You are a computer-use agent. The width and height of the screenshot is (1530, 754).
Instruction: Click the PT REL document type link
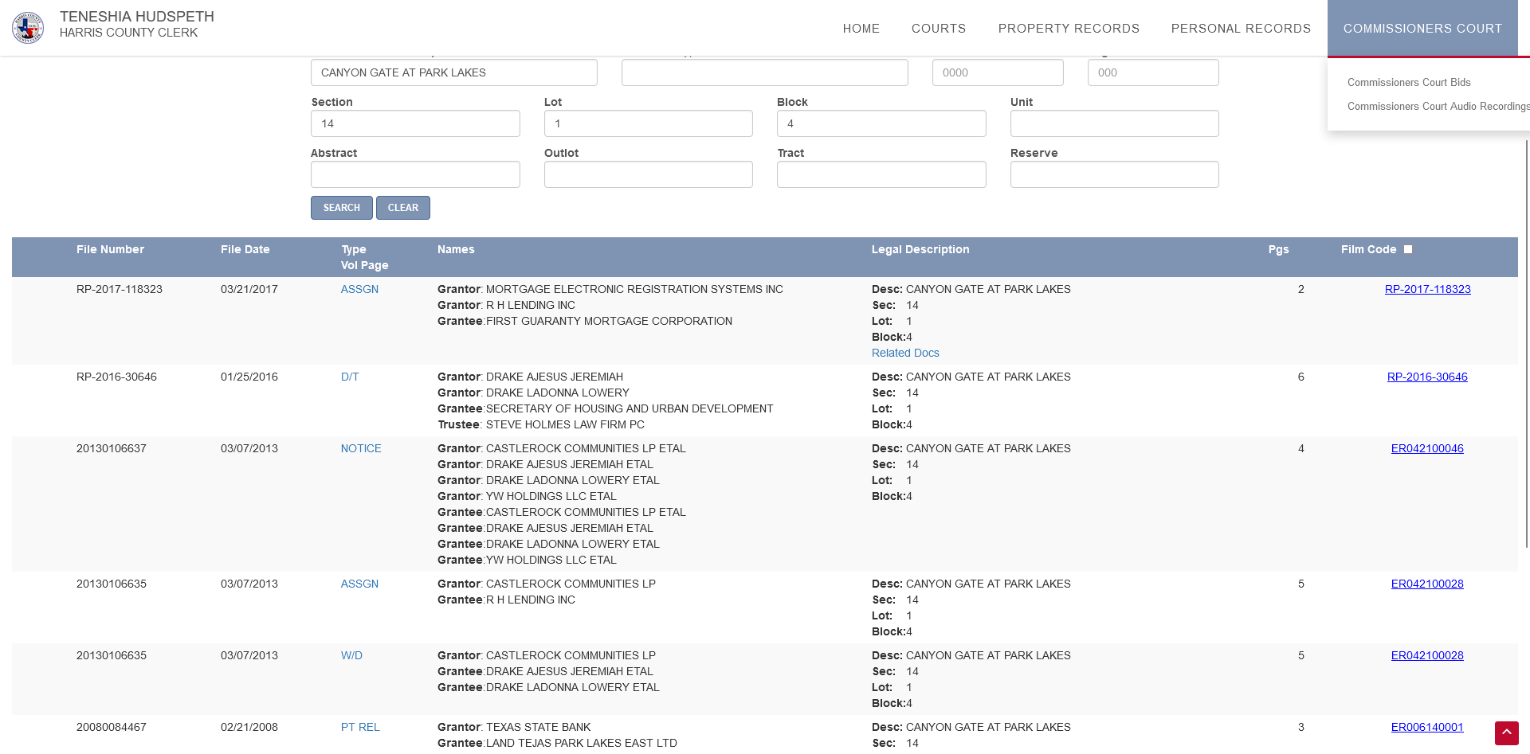click(x=360, y=727)
